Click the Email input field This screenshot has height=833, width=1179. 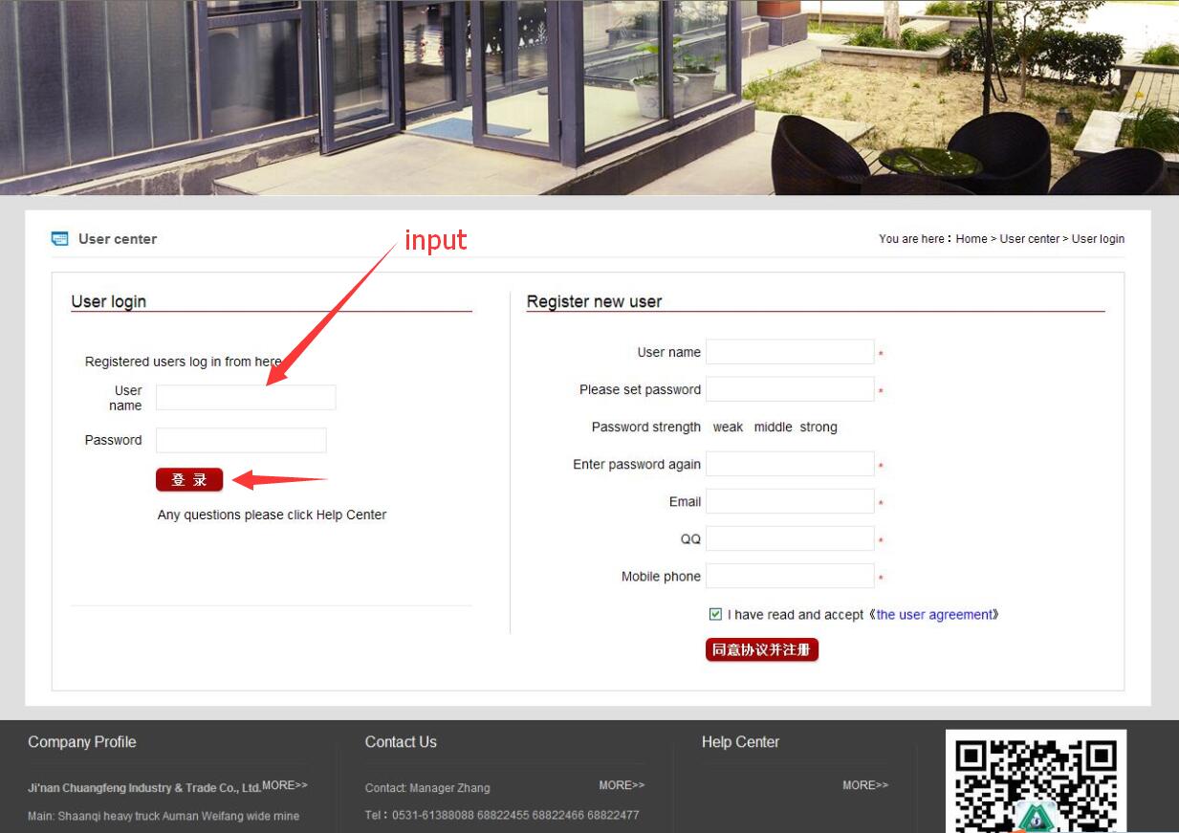[790, 501]
